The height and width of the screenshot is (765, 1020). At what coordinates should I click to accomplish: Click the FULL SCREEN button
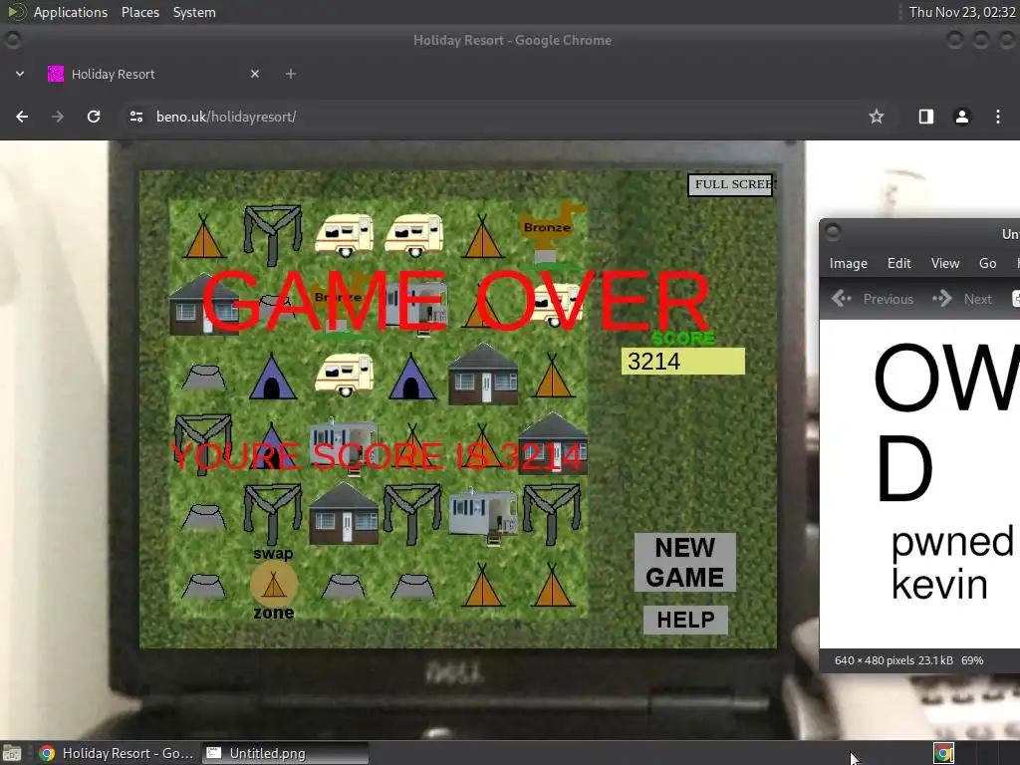click(731, 184)
